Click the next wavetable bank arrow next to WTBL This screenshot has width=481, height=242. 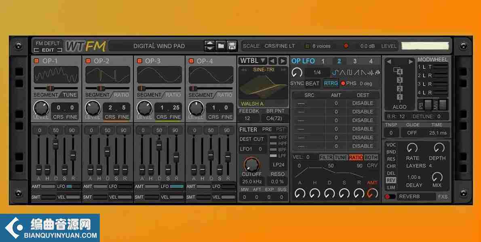pos(283,61)
